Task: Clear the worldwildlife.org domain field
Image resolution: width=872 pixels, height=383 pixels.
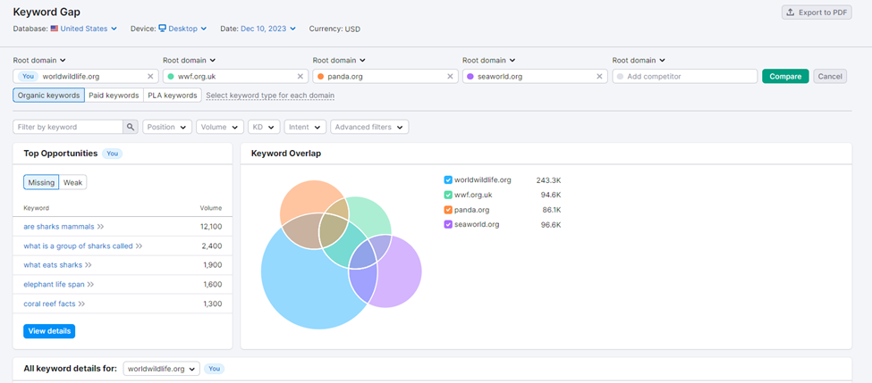Action: pyautogui.click(x=150, y=77)
